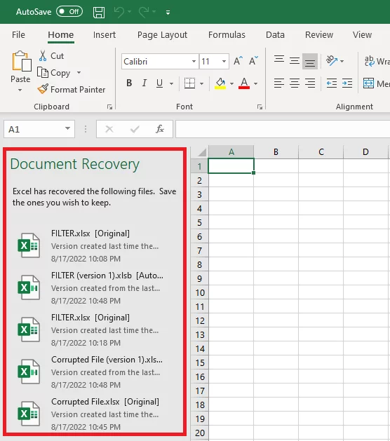Switch to the Insert tab
This screenshot has width=390, height=441.
pos(105,34)
